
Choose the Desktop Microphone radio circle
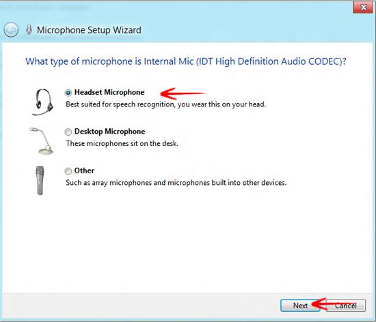(68, 132)
